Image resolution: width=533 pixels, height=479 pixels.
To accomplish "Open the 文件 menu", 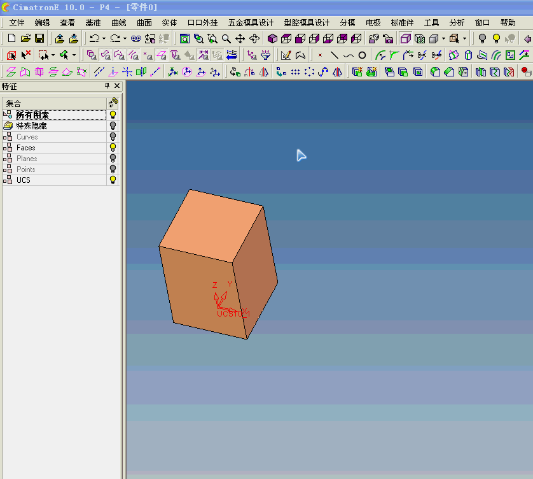I will tap(17, 23).
